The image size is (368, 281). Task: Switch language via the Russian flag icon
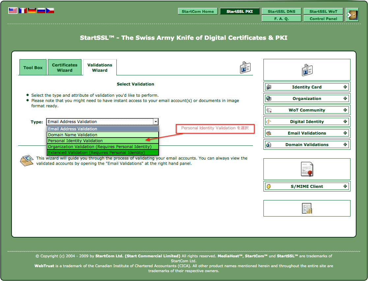click(x=41, y=11)
